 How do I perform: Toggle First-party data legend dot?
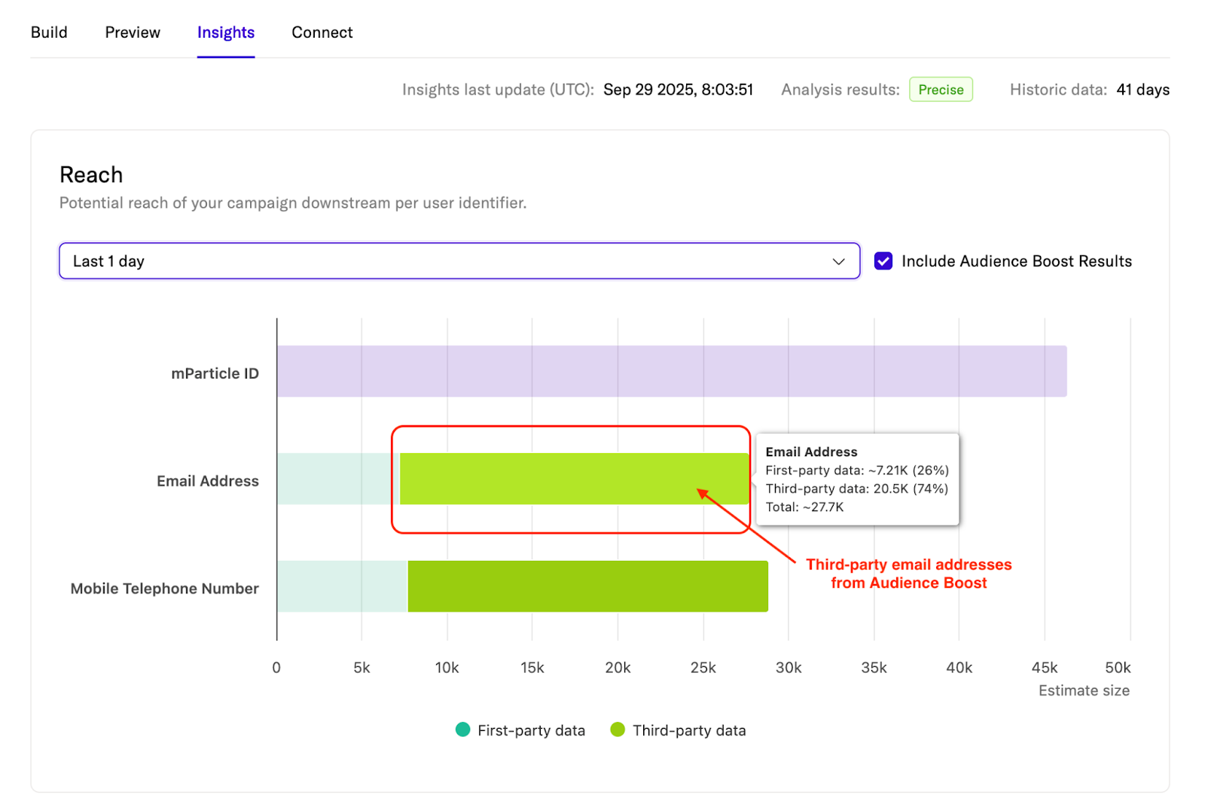click(463, 729)
